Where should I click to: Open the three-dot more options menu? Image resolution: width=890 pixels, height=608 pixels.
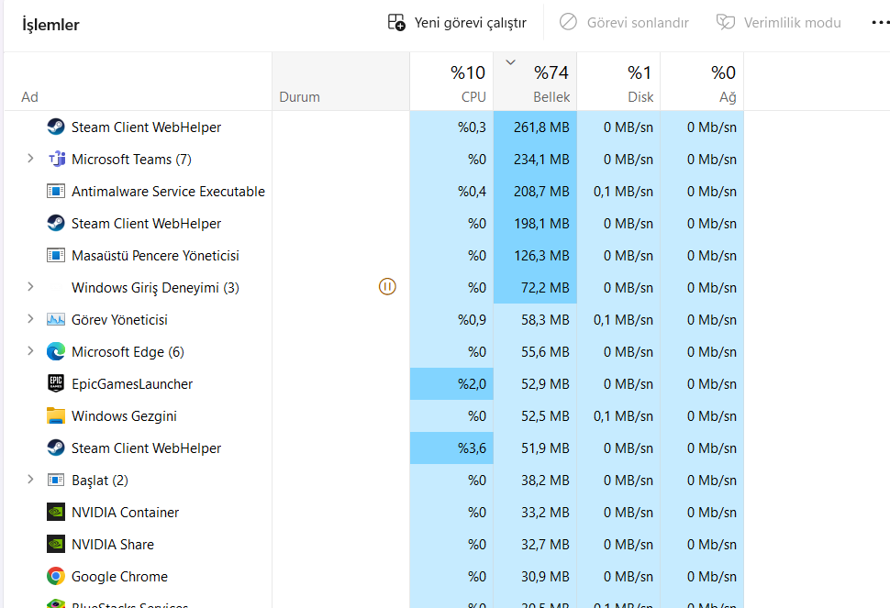879,23
